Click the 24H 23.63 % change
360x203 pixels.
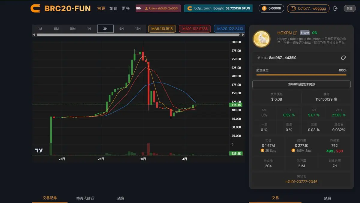click(x=338, y=115)
